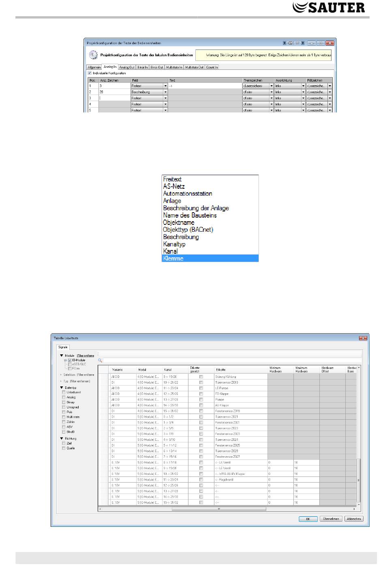Viewport: 385px width, 567px height.
Task: Click the horizontal scrollbar under the signal table
Action: (218, 509)
